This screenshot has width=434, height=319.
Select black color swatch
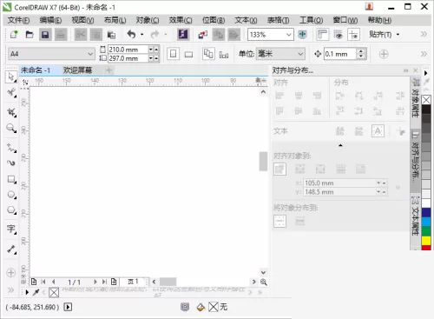tap(426, 110)
